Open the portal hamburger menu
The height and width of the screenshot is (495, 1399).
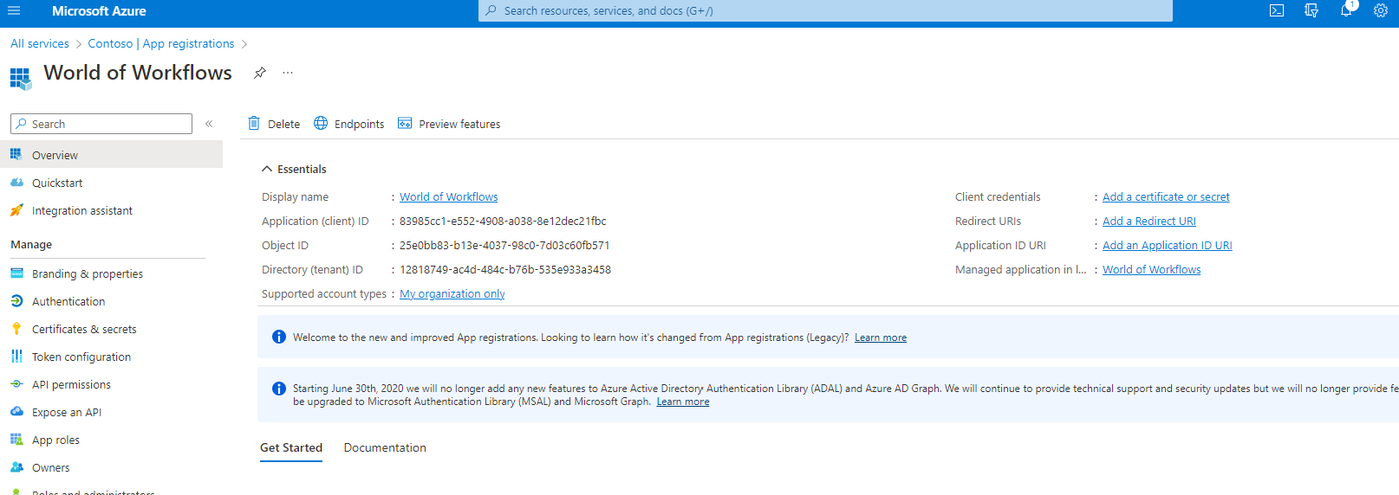[x=14, y=11]
